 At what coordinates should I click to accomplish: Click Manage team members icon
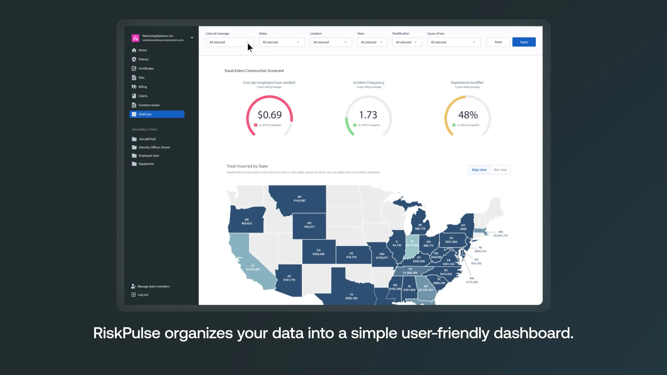133,286
